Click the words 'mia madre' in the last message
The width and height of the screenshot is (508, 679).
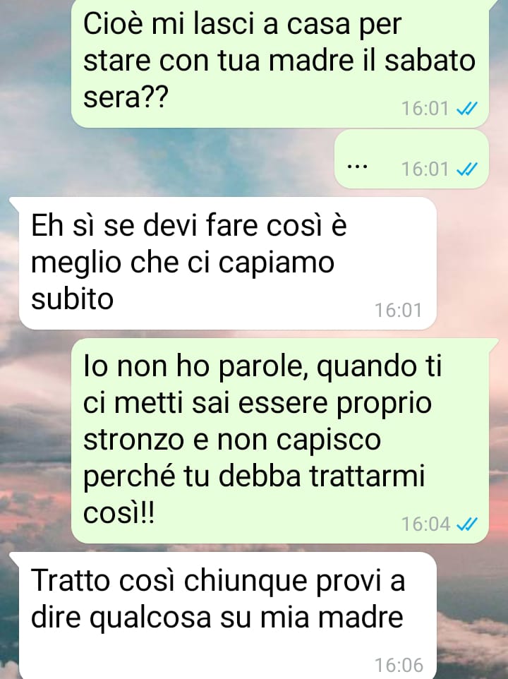click(x=332, y=616)
